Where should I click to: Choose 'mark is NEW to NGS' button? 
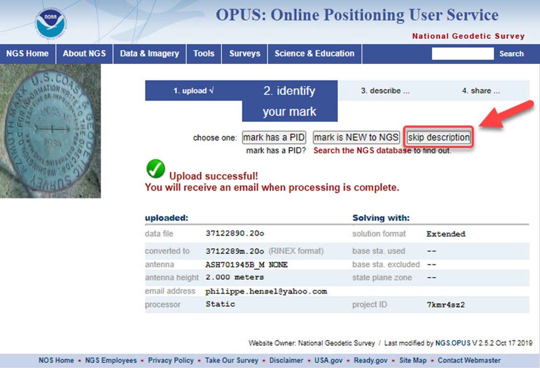point(356,138)
